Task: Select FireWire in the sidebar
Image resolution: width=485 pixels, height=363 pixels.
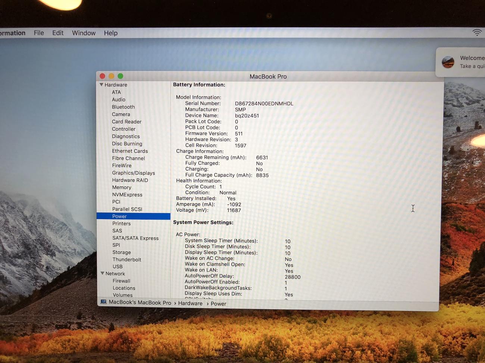Action: [122, 166]
